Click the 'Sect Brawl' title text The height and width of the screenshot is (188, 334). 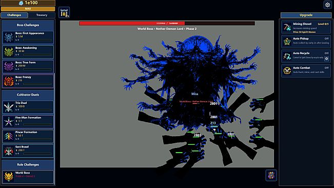(22, 147)
